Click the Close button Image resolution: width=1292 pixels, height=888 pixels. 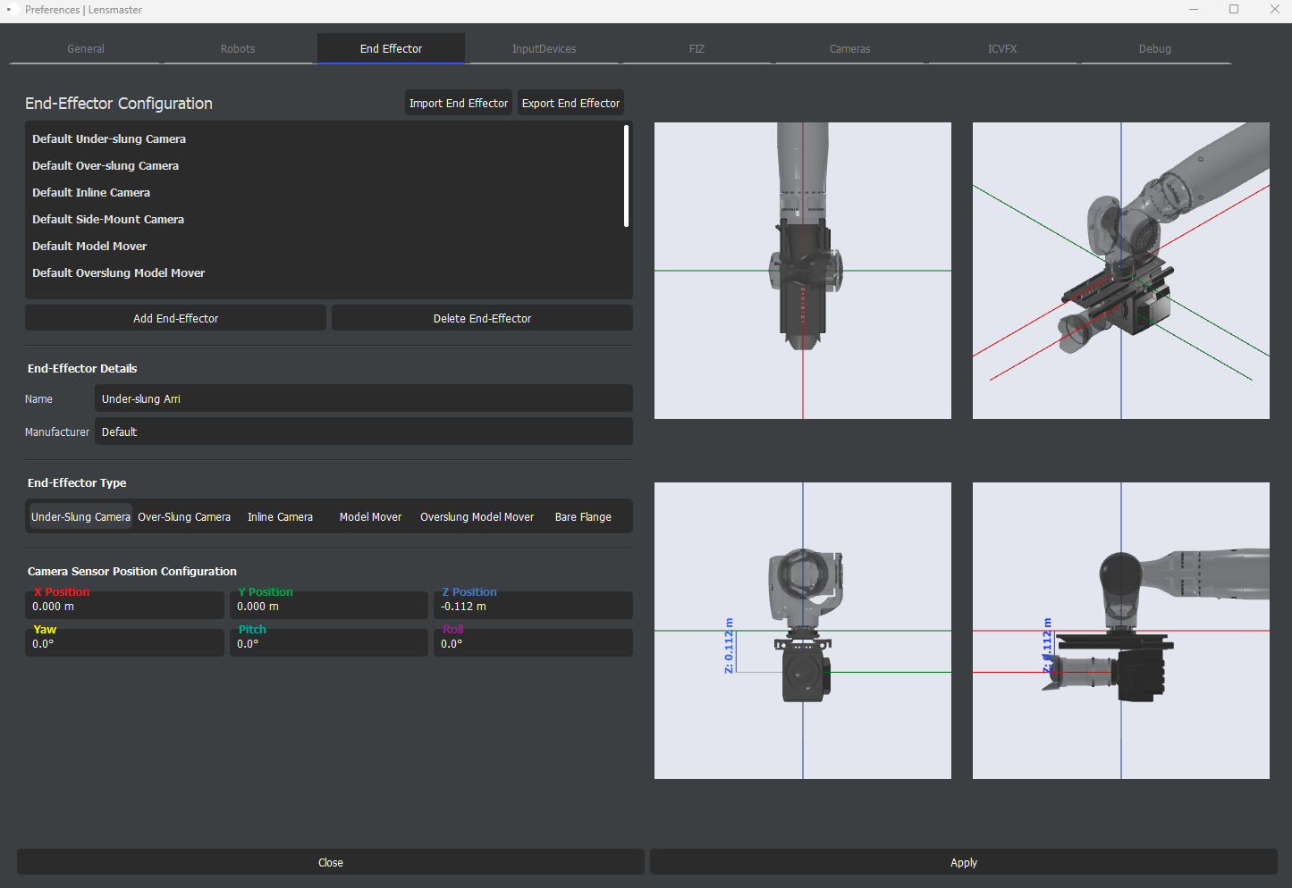coord(331,862)
